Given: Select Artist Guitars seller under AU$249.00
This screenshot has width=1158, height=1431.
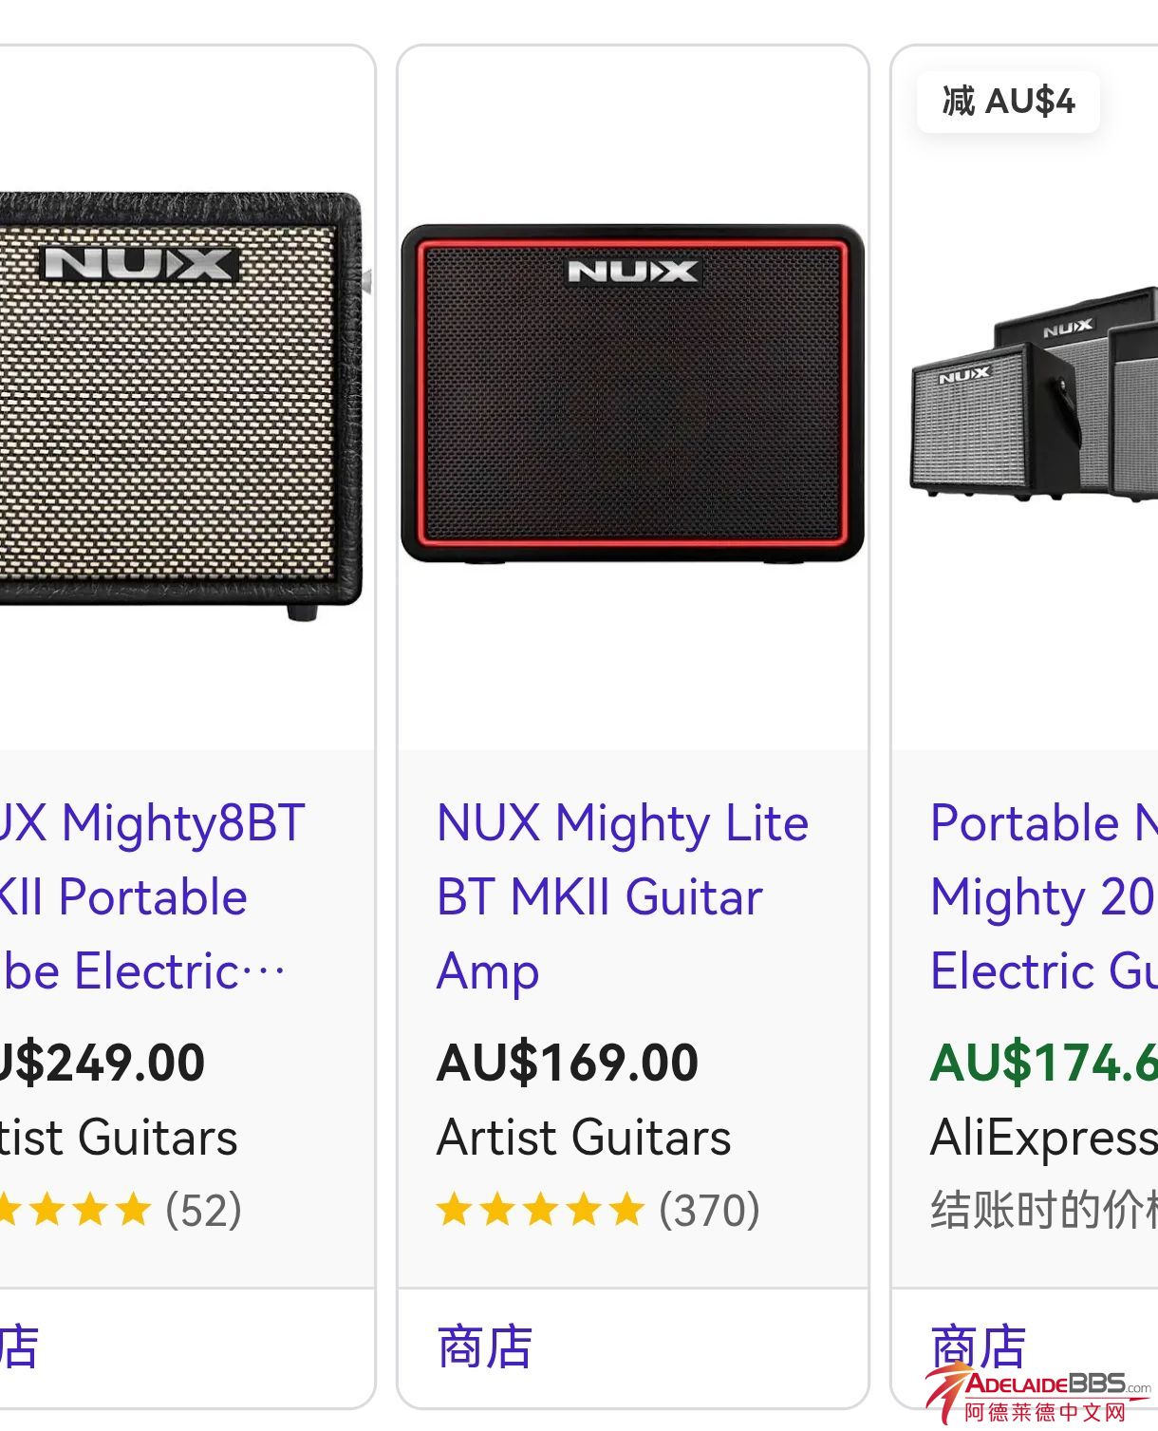Looking at the screenshot, I should [119, 1137].
